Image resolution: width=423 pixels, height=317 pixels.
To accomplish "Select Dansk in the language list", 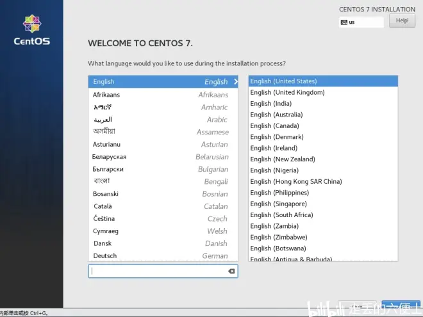I will click(x=163, y=243).
